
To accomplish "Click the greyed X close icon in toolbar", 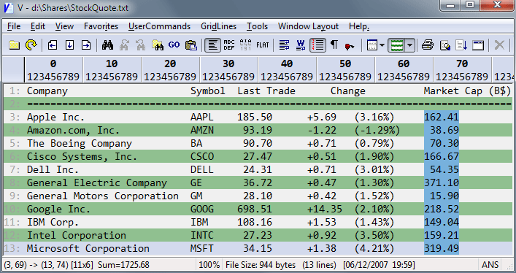I will [x=499, y=45].
